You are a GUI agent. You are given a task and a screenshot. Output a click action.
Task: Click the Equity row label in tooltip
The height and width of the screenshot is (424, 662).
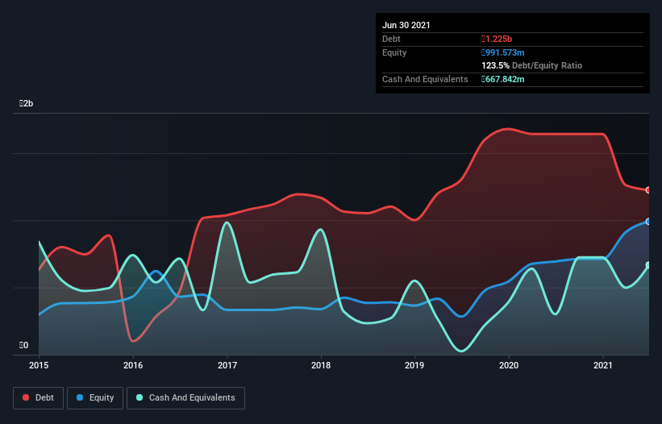[x=394, y=52]
